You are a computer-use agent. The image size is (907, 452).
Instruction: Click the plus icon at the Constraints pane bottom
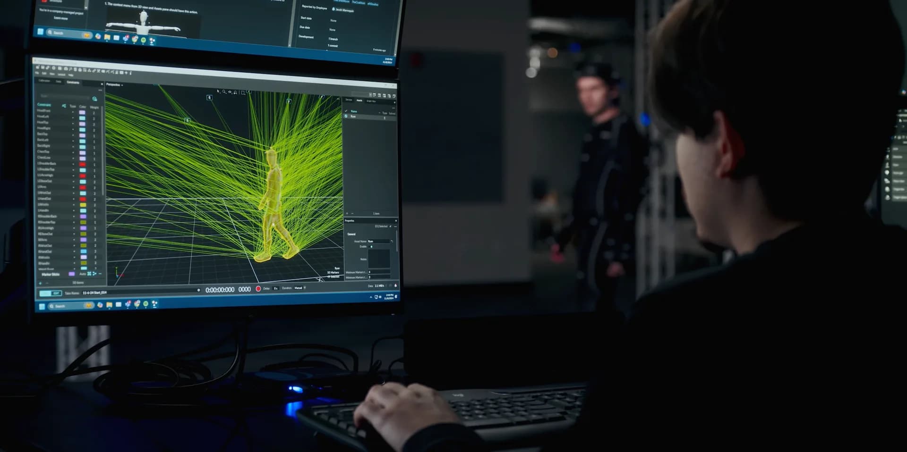(40, 283)
